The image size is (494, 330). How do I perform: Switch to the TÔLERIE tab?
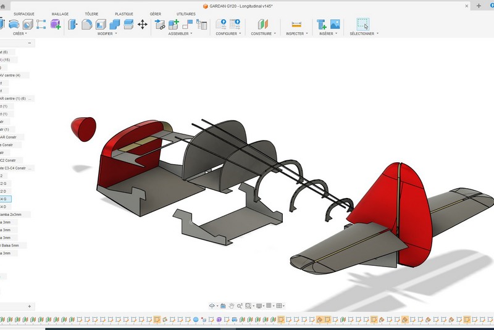91,14
